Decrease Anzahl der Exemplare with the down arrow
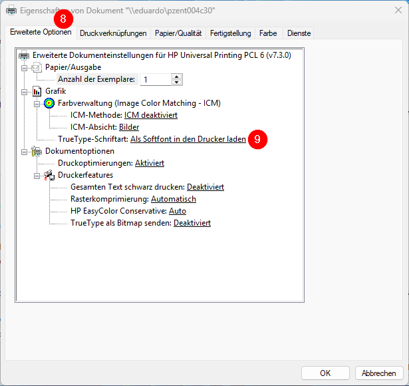409x386 pixels. coord(177,83)
